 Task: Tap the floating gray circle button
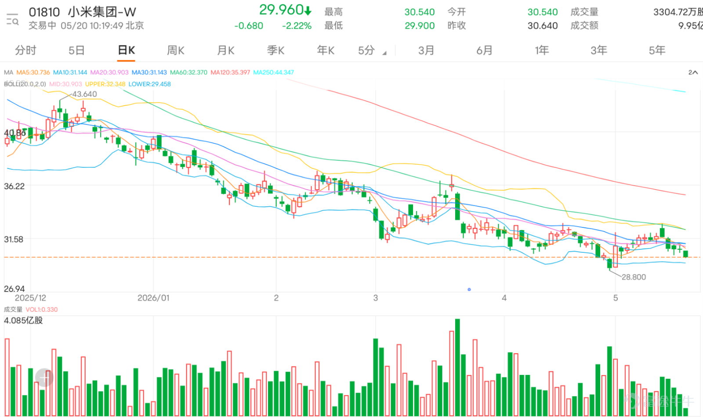(x=44, y=377)
